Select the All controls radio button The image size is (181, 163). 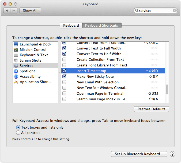(18, 133)
